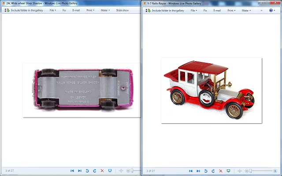Screen dimensions: 282x176
Task: Click Slide show in Silver Shadow toolbar
Action: tap(122, 10)
